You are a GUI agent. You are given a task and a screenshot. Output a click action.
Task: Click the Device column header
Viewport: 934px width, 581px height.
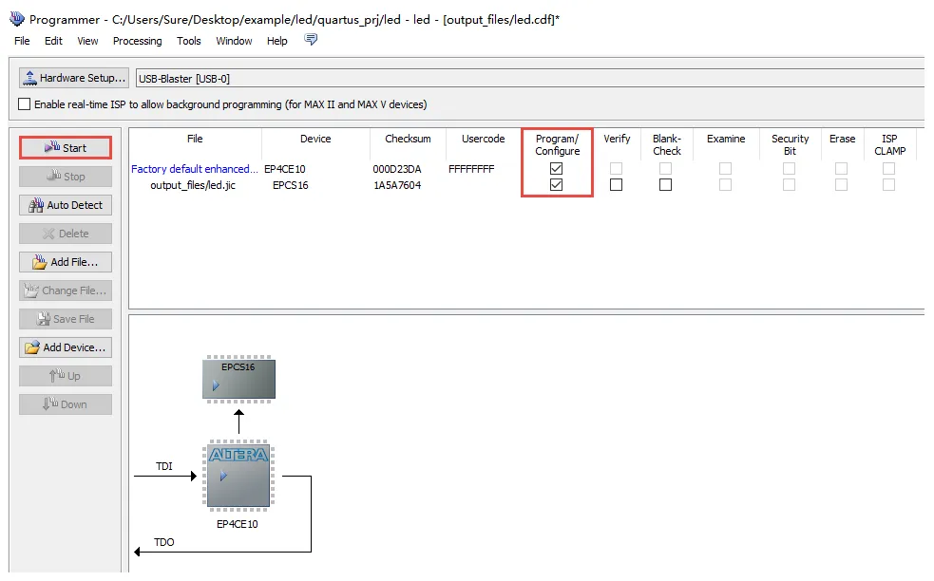[315, 139]
